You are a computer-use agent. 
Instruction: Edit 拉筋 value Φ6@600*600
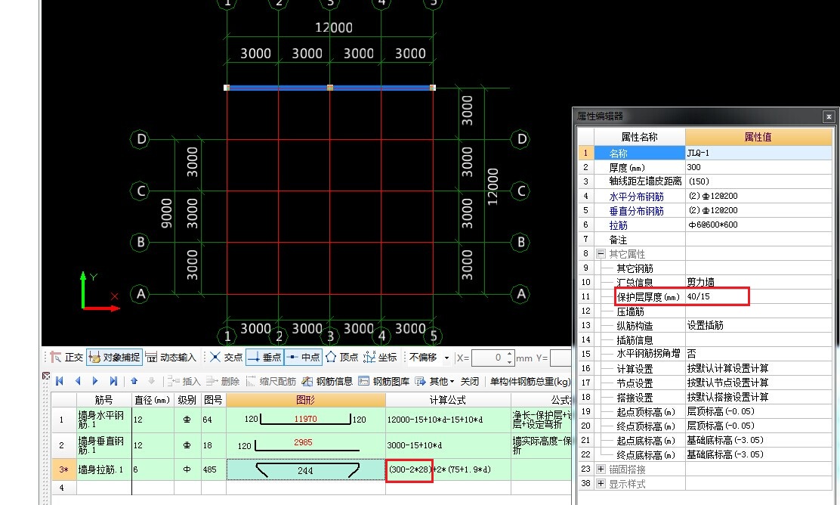pos(758,225)
